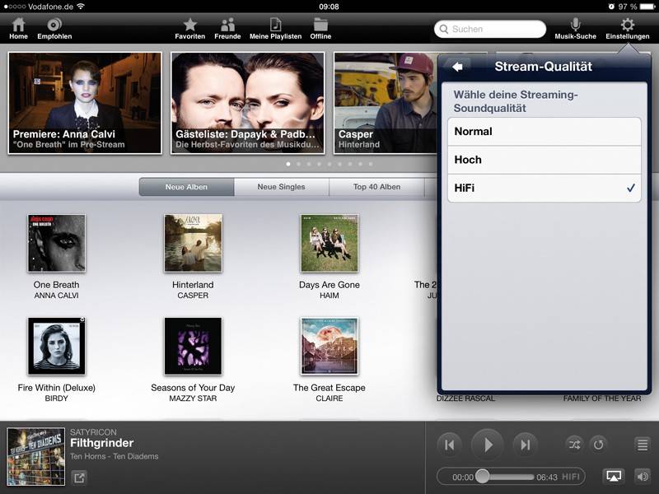The image size is (659, 494).
Task: Toggle repeat playback
Action: tap(599, 445)
